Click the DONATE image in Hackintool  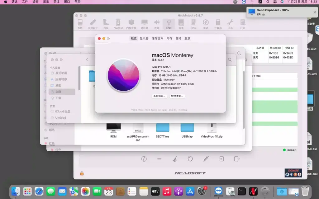(x=293, y=173)
